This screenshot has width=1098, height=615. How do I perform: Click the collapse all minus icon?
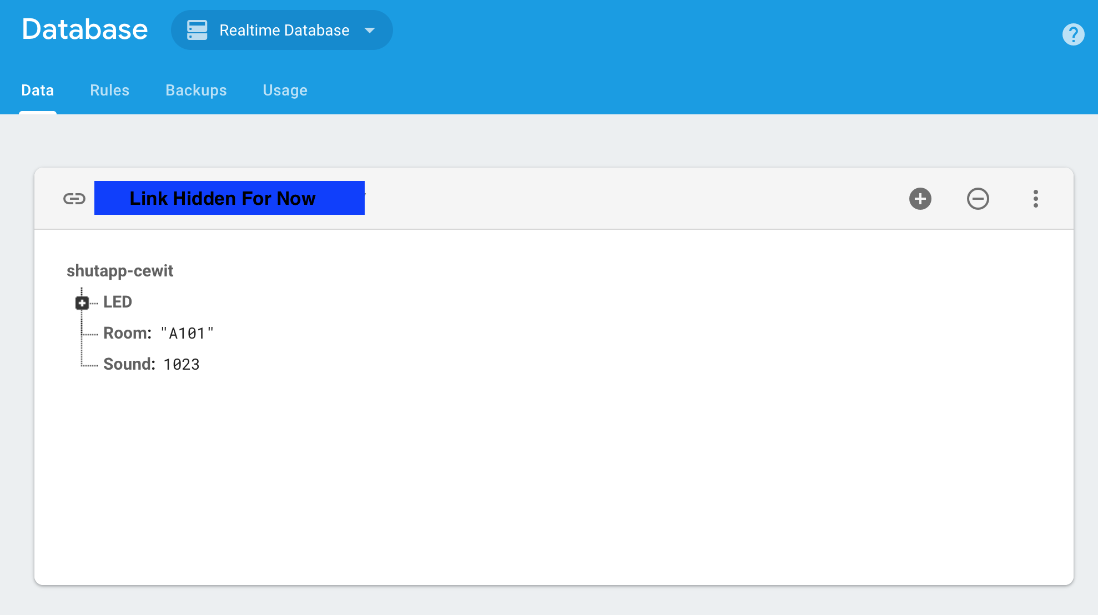point(978,199)
